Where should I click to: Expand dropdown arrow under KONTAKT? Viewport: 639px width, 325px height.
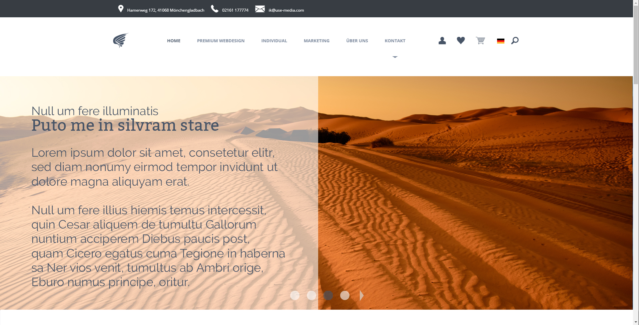point(395,57)
